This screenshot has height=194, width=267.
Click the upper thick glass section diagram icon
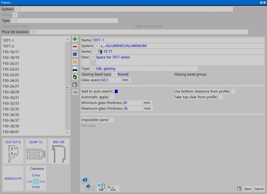point(86,181)
